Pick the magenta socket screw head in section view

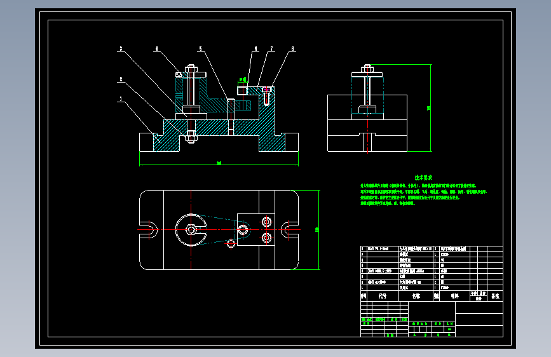point(266,89)
